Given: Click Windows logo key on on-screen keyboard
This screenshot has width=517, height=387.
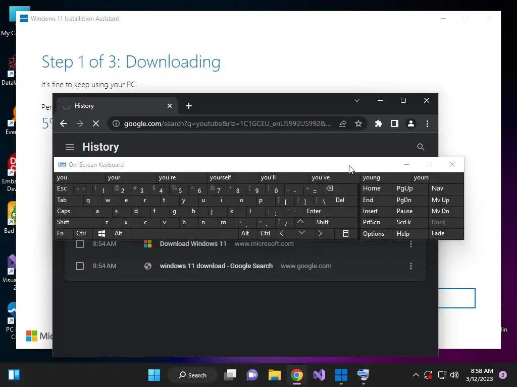Looking at the screenshot, I should point(101,233).
